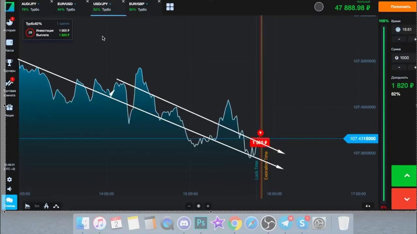Close the USD/JPY tab

[123, 1]
